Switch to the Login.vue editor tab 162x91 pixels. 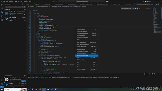point(36,4)
